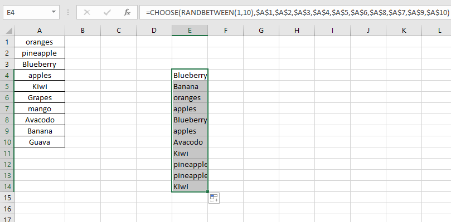The width and height of the screenshot is (451, 222).
Task: Click cell A10 containing Guava
Action: (x=40, y=142)
